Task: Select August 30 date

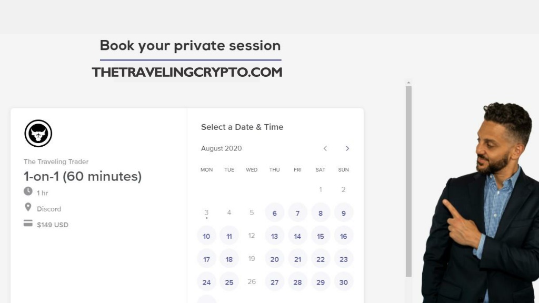Action: 343,282
